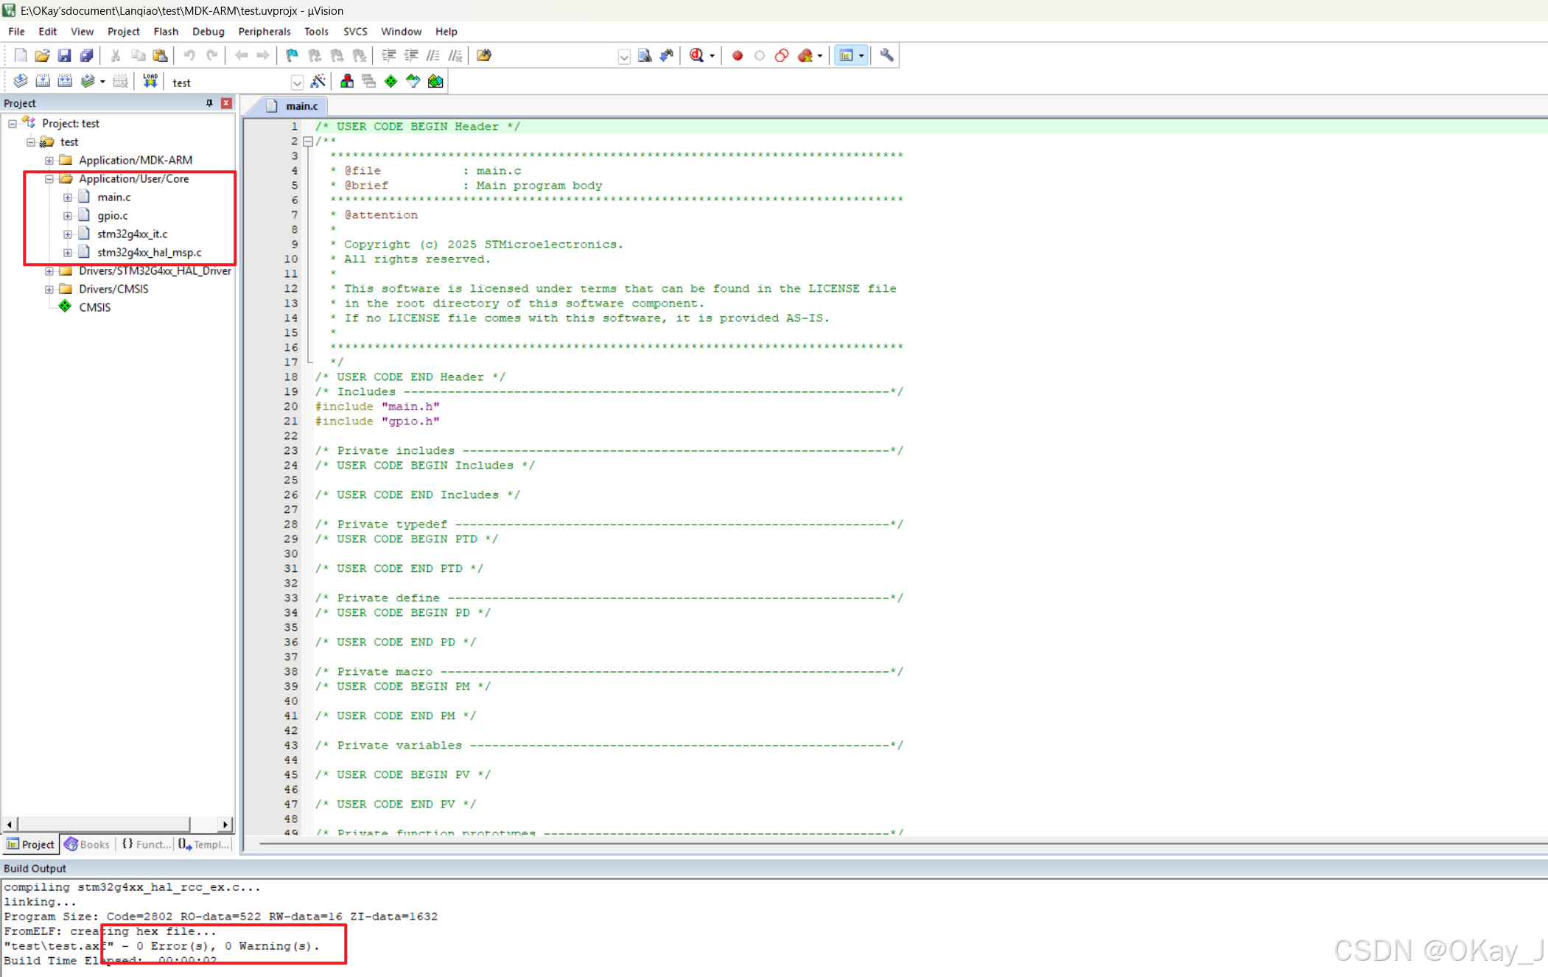Screen dimensions: 1548x977
Task: Expand the Drivers/CMSIS folder node
Action: pos(49,290)
